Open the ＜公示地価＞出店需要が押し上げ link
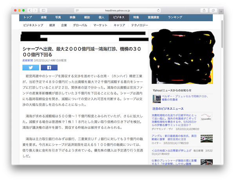 pyautogui.click(x=172, y=150)
